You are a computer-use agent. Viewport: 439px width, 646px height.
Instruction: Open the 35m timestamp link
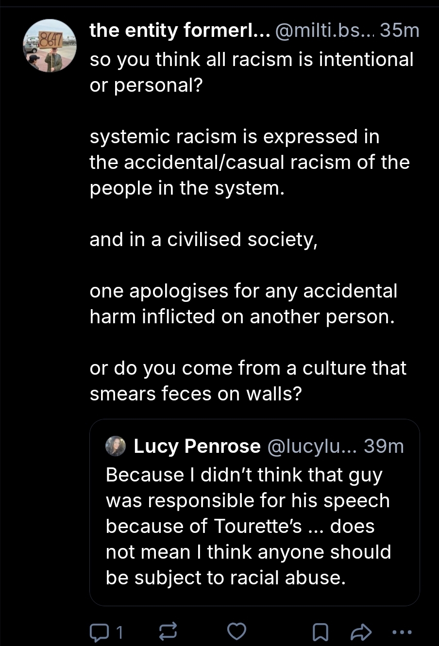(x=399, y=31)
